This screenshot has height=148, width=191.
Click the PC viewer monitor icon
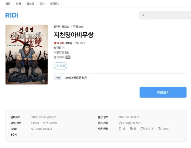pos(142,129)
